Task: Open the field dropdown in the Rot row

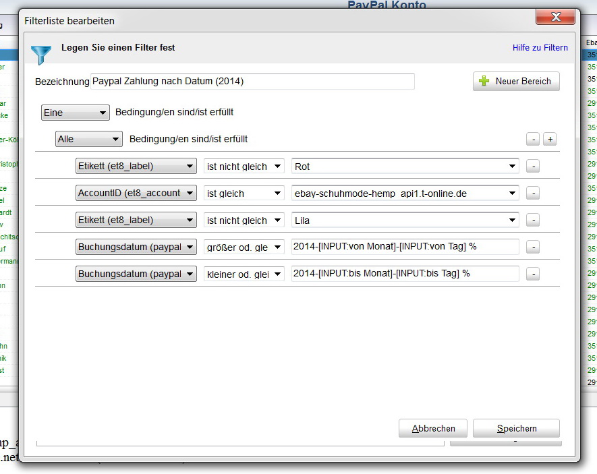Action: [x=136, y=167]
